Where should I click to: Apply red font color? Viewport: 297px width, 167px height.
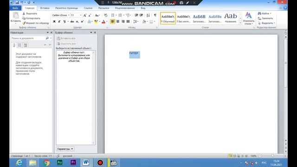tap(103, 22)
